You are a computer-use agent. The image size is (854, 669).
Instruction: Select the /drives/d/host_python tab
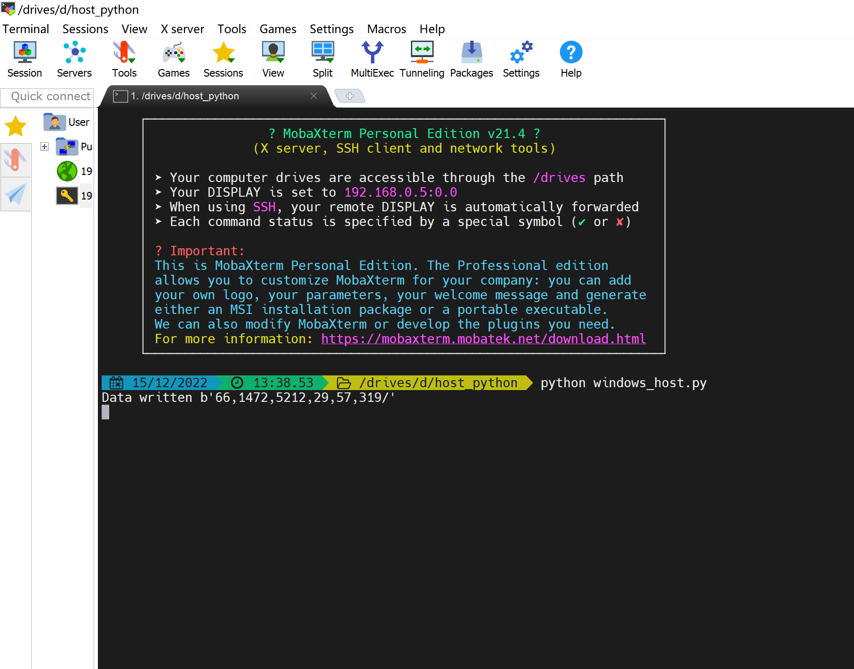tap(218, 96)
